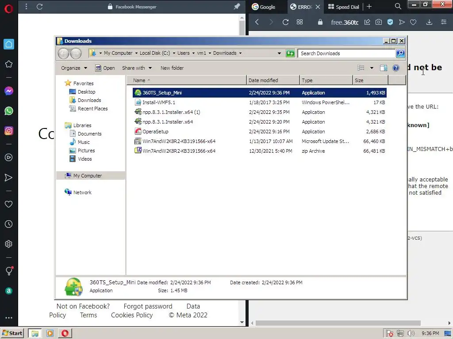453x339 pixels.
Task: Click the Opera logo menu
Action: [9, 9]
